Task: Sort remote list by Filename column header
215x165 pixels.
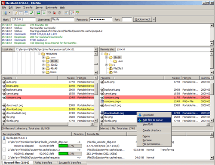Action: tap(132, 78)
